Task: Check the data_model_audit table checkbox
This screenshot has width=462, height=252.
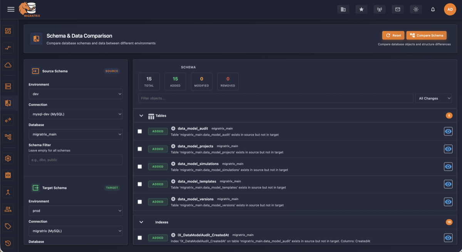Action: tap(140, 131)
